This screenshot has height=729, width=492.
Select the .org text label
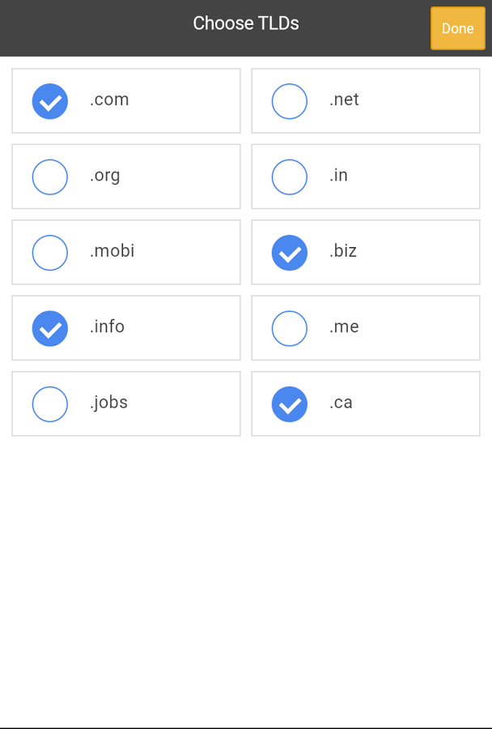coord(105,176)
